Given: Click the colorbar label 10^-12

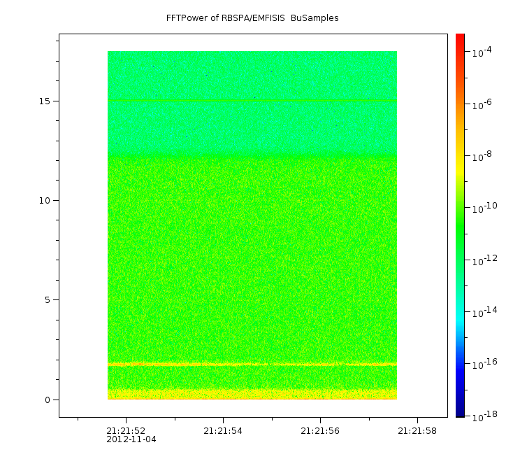Looking at the screenshot, I should [x=485, y=261].
